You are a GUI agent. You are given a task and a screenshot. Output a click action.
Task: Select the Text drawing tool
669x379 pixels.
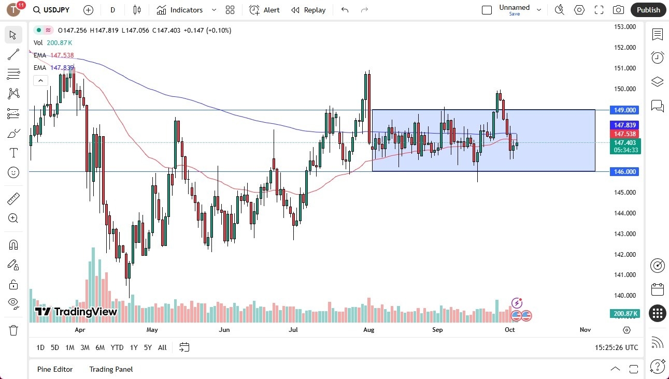tap(13, 152)
